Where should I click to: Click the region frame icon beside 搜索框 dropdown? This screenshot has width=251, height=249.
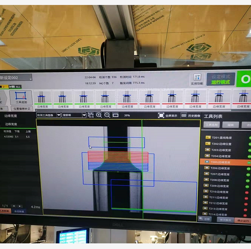click(91, 115)
